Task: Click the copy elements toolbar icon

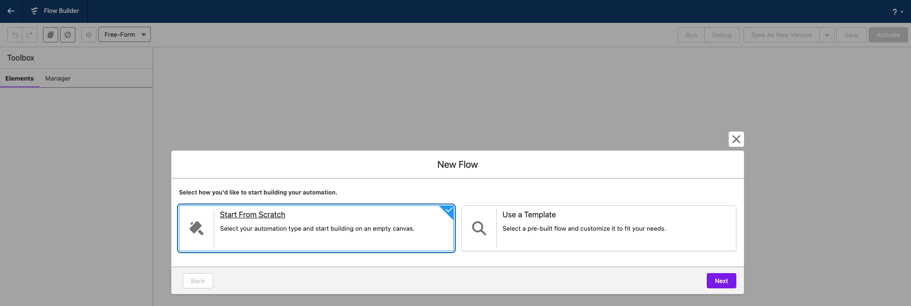Action: [51, 35]
